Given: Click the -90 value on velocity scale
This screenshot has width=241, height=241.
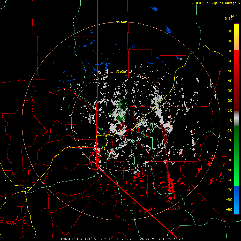Looking at the screenshot, I should pyautogui.click(x=229, y=210).
